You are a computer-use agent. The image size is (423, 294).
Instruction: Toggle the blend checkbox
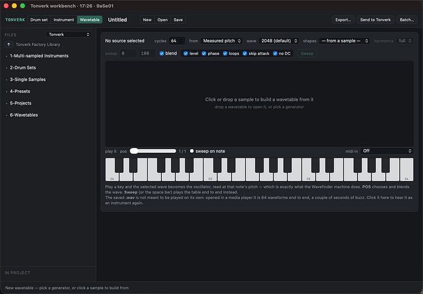click(162, 53)
